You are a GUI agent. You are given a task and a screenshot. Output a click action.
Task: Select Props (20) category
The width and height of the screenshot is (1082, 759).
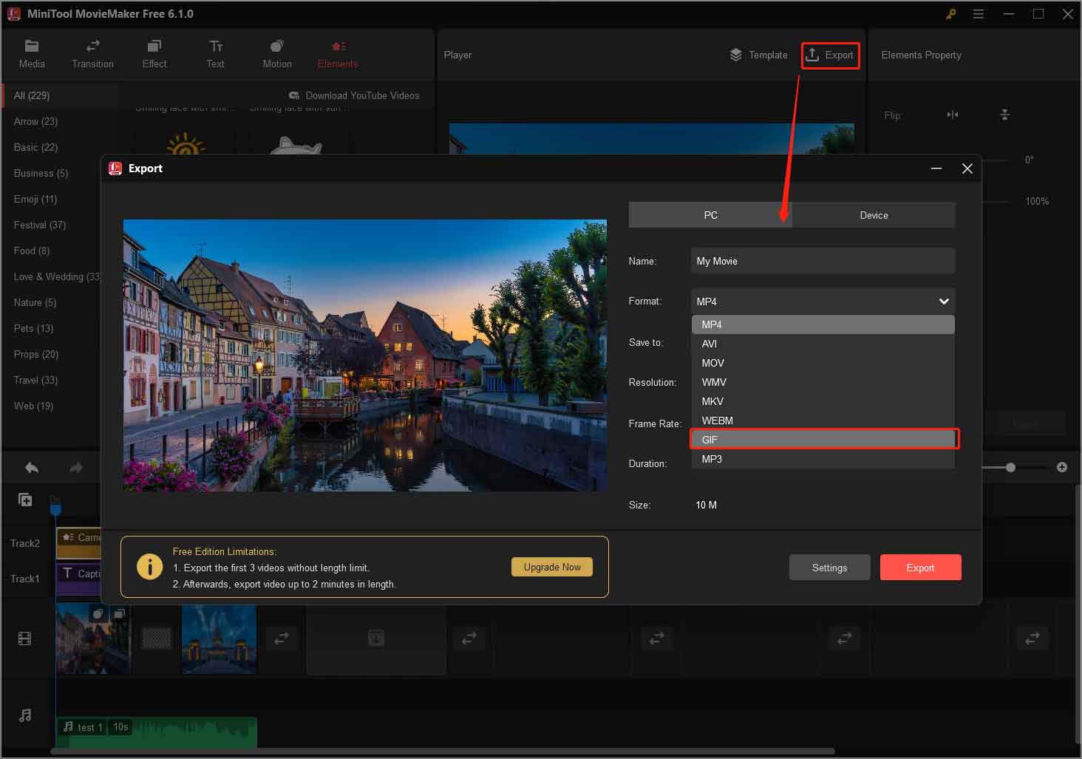coord(36,354)
